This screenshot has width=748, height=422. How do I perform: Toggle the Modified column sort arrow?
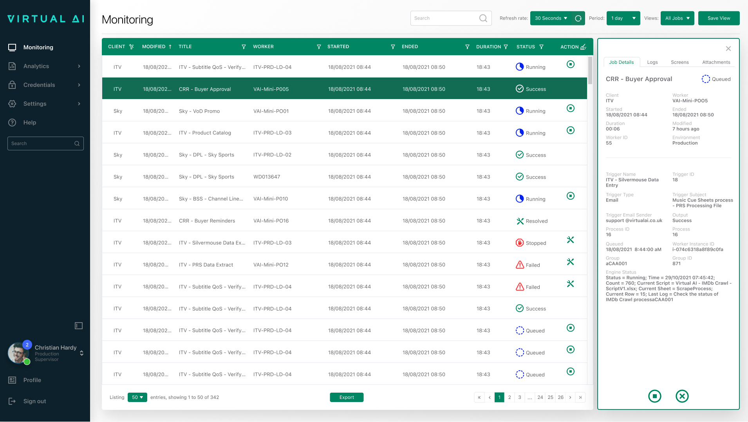170,47
